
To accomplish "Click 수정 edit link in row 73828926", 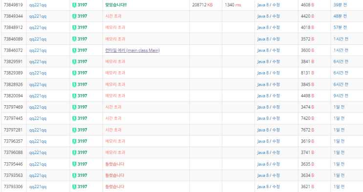I will click(276, 85).
